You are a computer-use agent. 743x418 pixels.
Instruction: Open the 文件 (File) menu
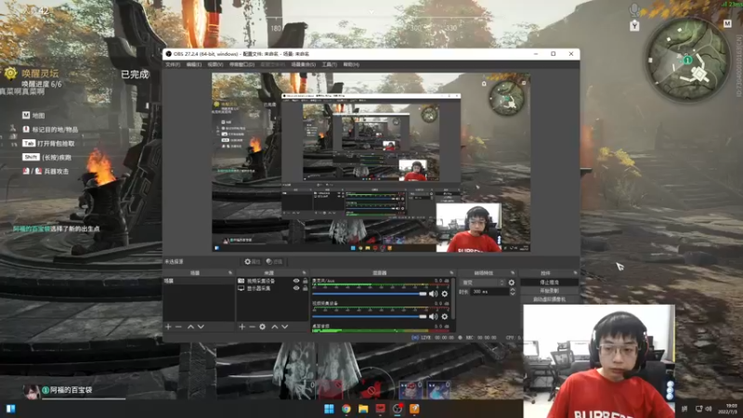173,64
